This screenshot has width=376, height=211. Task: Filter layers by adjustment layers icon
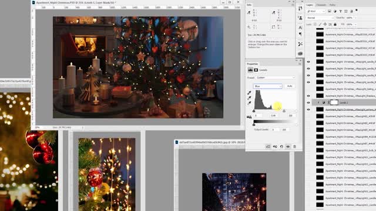click(x=335, y=11)
